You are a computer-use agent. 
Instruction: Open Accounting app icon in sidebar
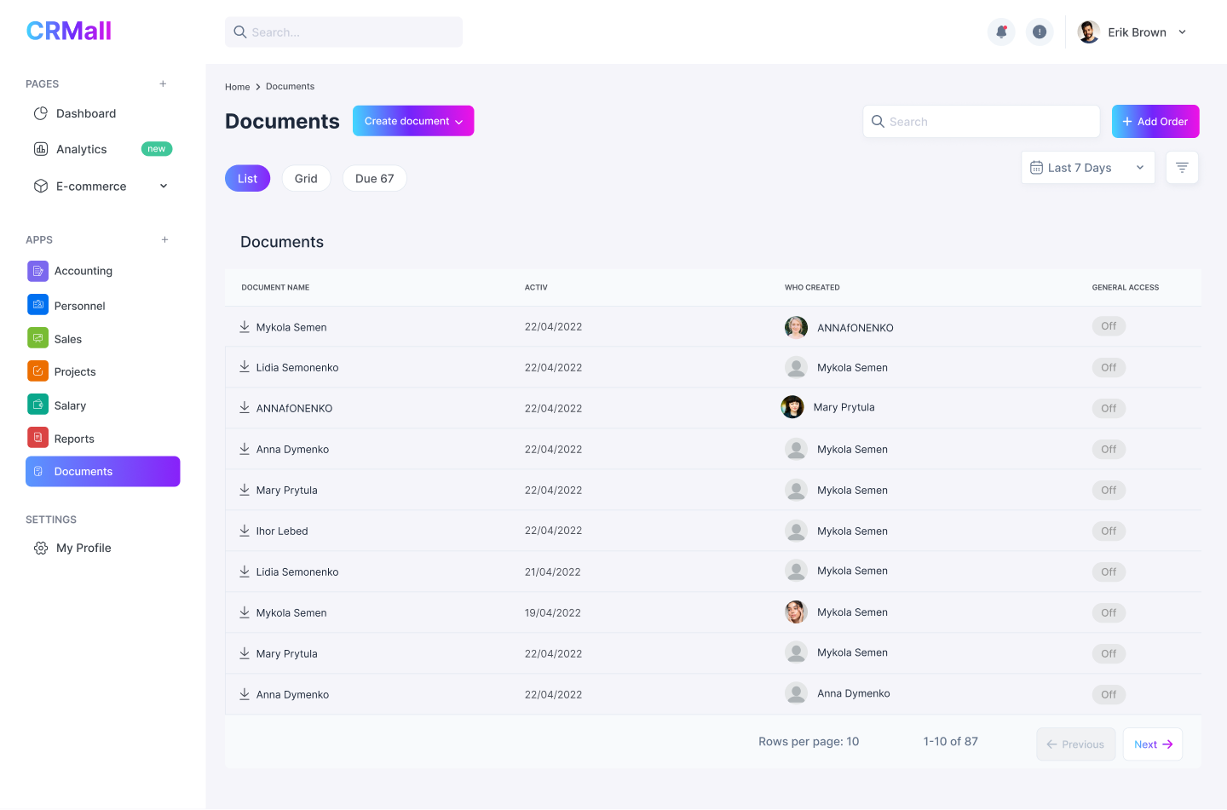click(x=37, y=271)
